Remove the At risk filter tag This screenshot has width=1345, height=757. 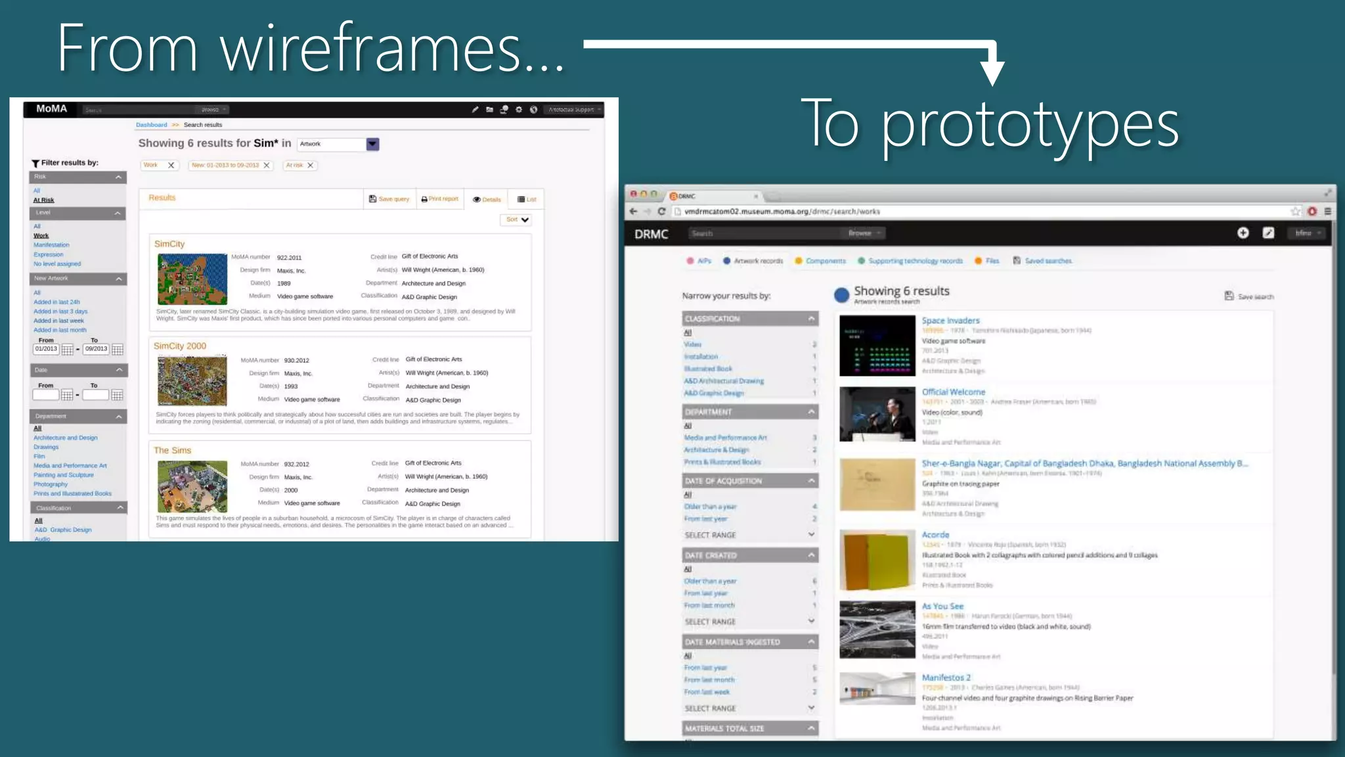coord(311,166)
